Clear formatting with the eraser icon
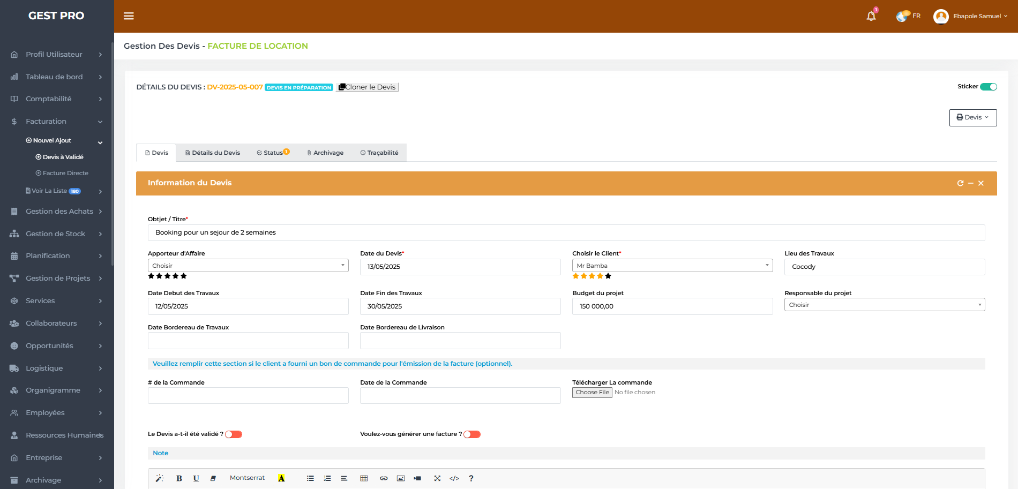The width and height of the screenshot is (1018, 489). point(213,478)
